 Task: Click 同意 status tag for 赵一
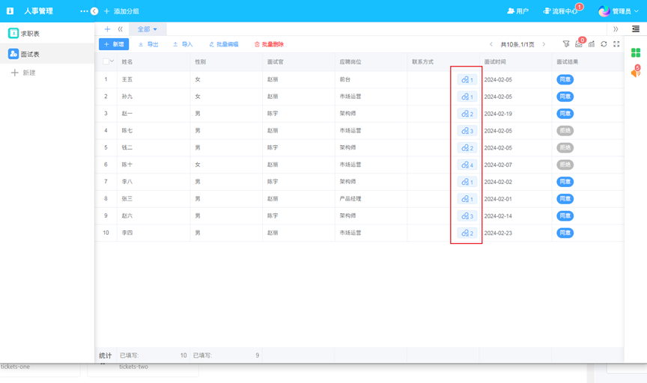coord(565,114)
